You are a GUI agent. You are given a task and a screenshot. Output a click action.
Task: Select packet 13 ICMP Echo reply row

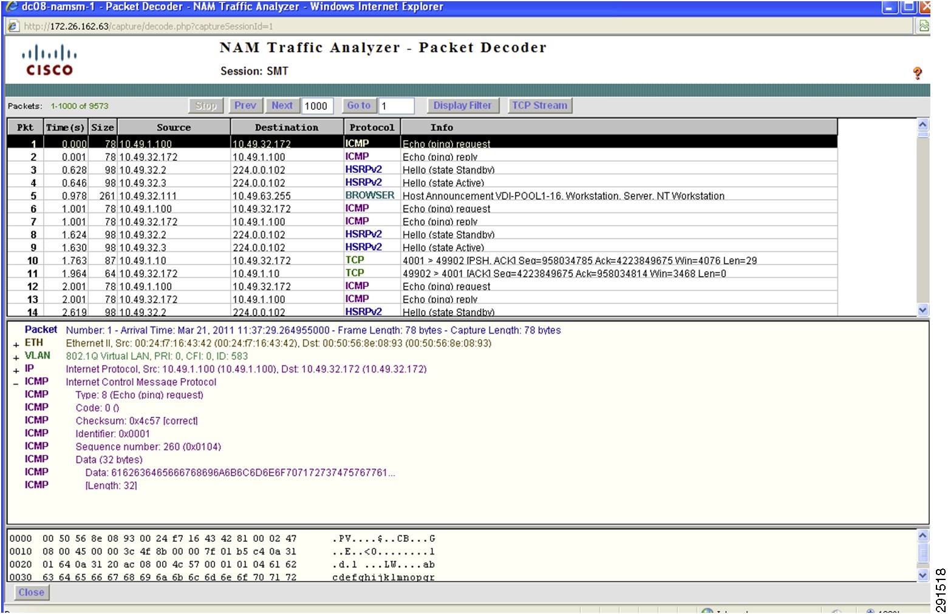[422, 299]
